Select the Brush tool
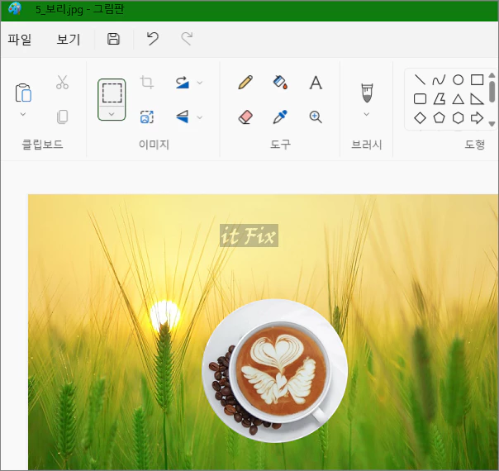The image size is (499, 471). click(x=367, y=93)
